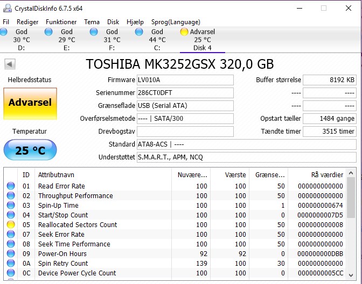Click the Helbredsstatus label
Screen dimensions: 362x284
pos(30,80)
